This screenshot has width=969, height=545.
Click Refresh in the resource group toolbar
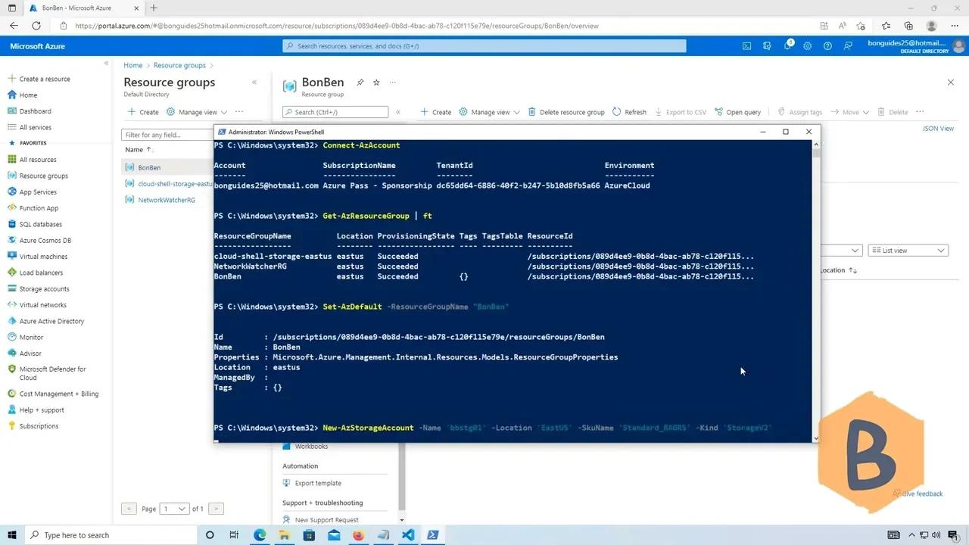(x=629, y=112)
